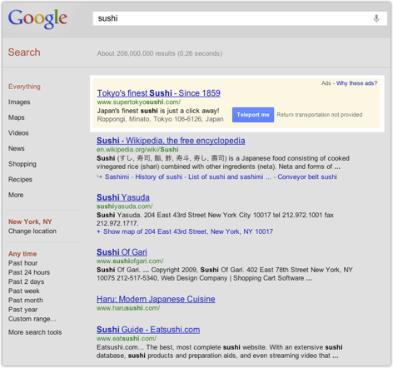
Task: Open the Images search filter
Action: [x=19, y=102]
